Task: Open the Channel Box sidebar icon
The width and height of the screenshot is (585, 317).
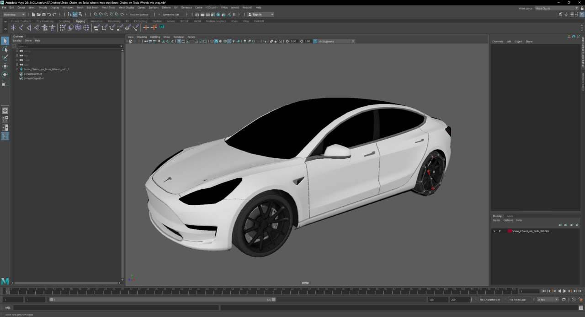Action: click(x=582, y=14)
